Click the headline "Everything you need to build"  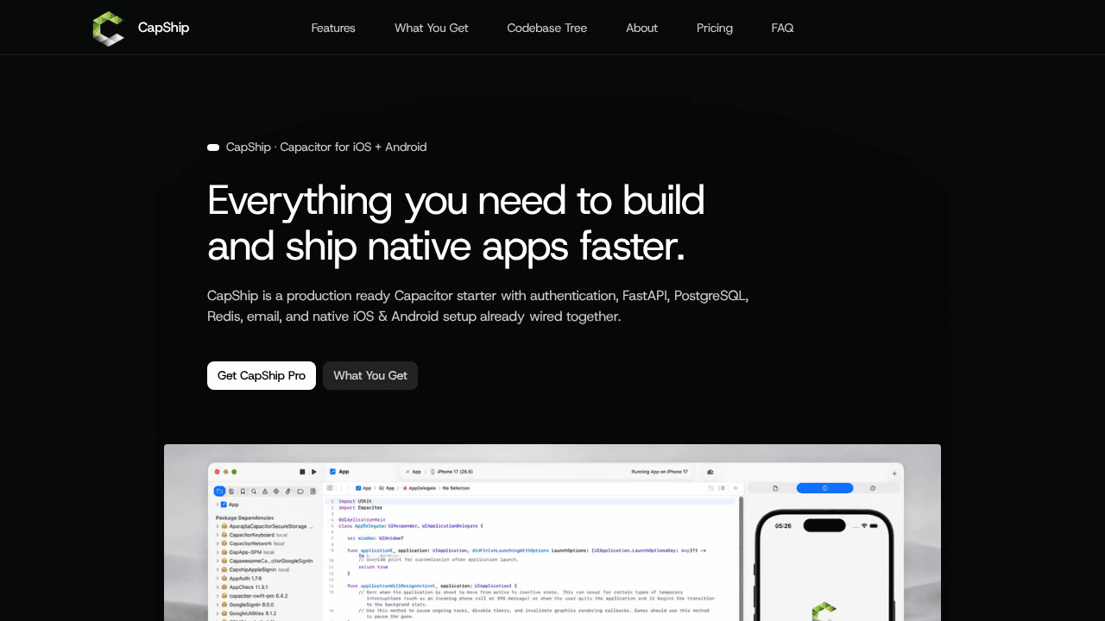456,200
